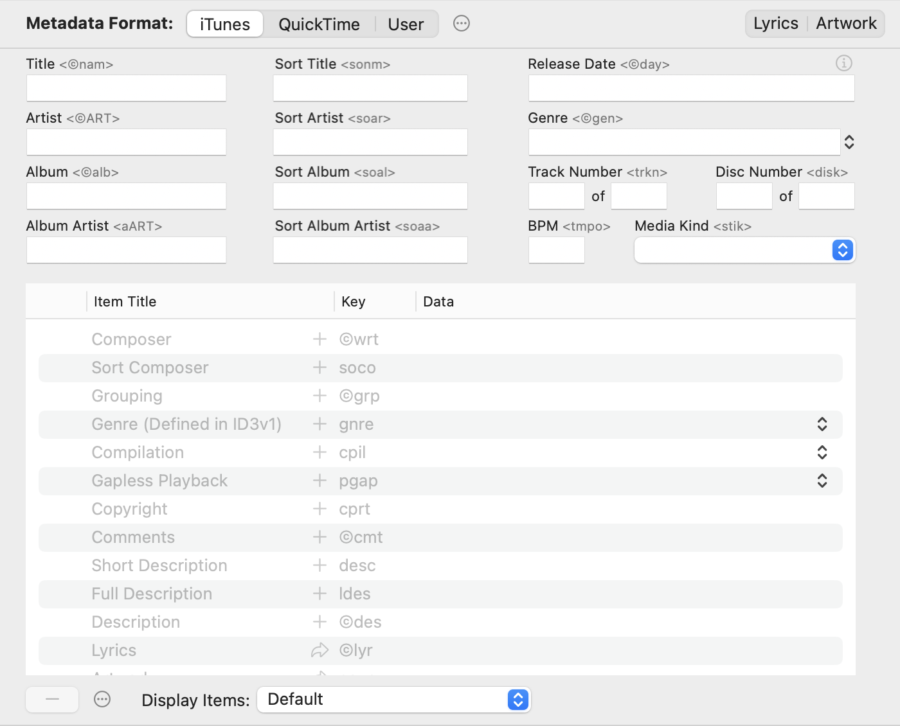The height and width of the screenshot is (726, 900).
Task: Select the Compilation row label
Action: click(138, 452)
